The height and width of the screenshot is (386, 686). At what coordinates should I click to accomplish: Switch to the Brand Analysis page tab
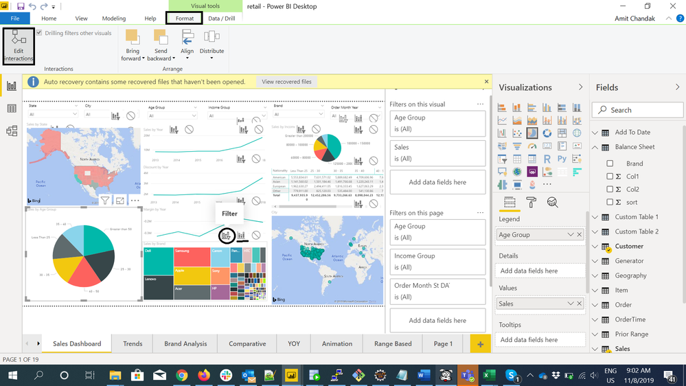coord(185,343)
